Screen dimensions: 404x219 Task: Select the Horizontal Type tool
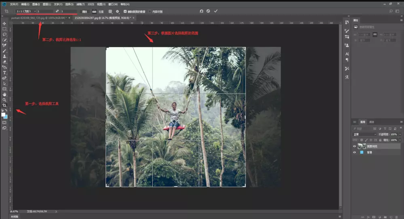click(x=4, y=73)
